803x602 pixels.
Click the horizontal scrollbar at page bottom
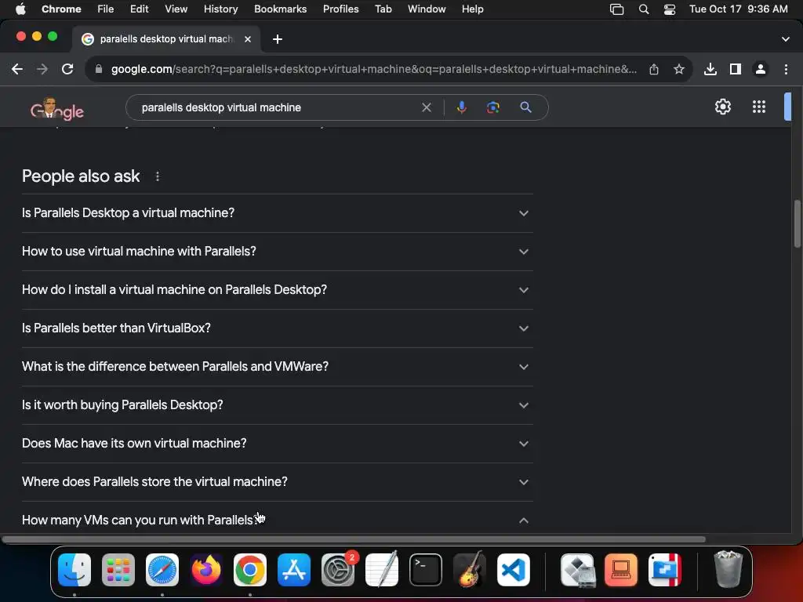pyautogui.click(x=354, y=539)
